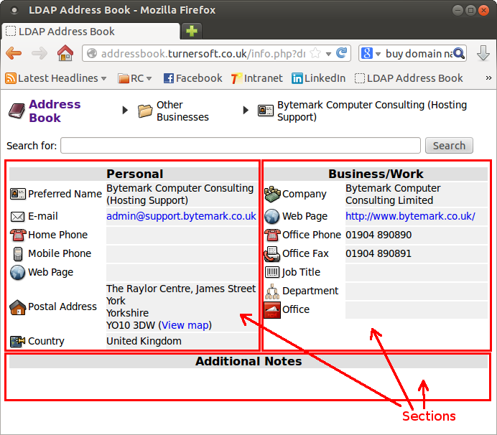Click the Downloads arrow icon

pos(483,53)
